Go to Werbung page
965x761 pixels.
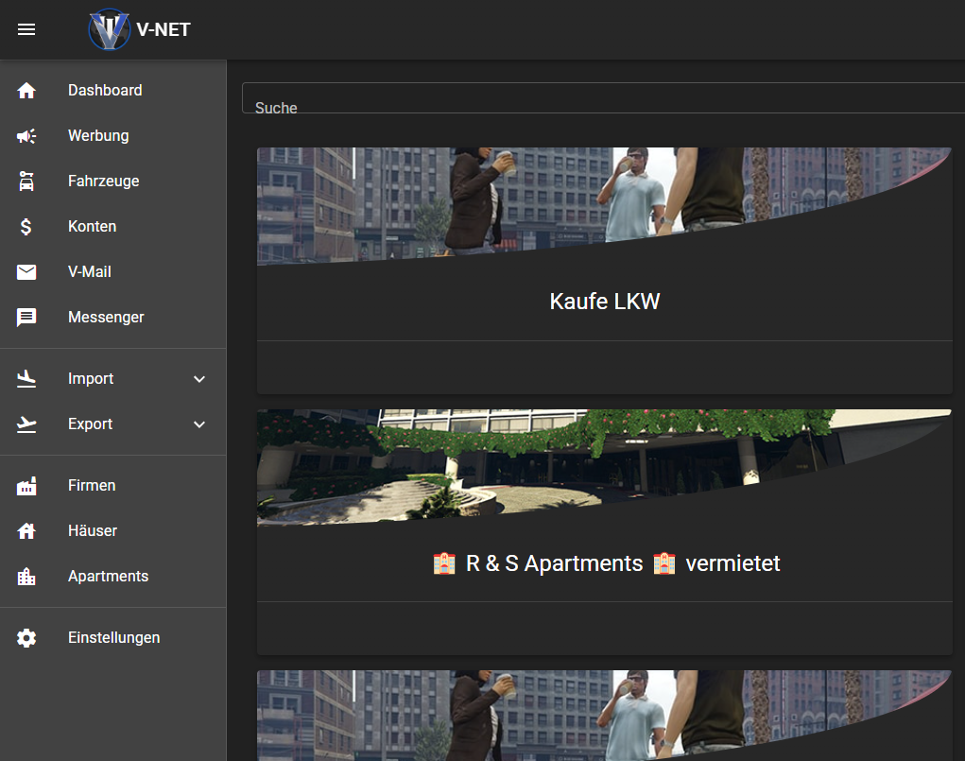coord(113,136)
